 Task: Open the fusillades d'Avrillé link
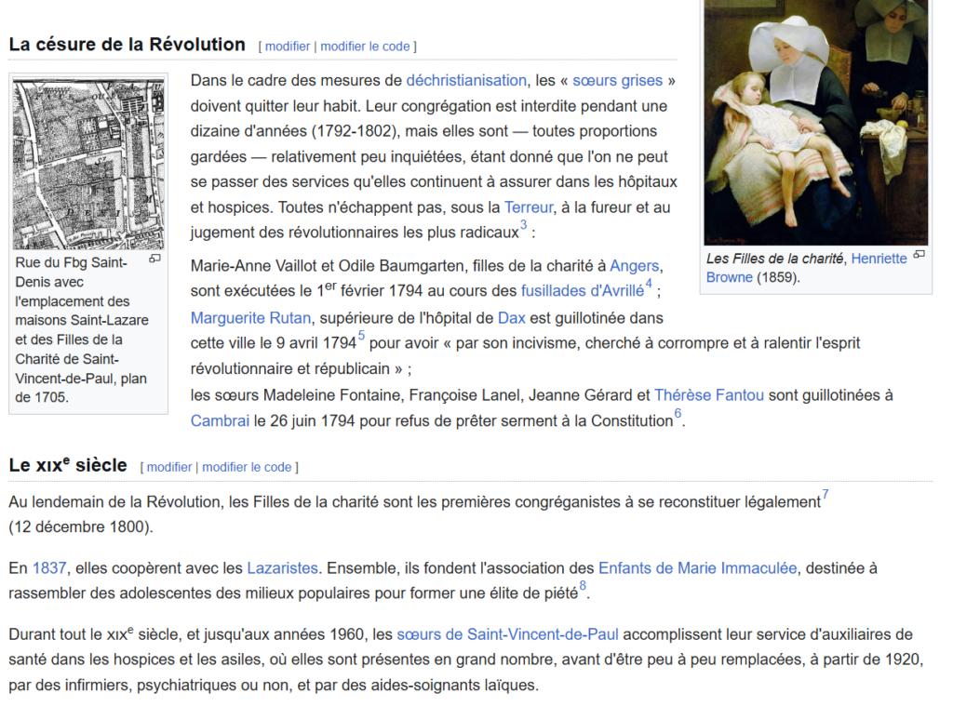coord(582,290)
